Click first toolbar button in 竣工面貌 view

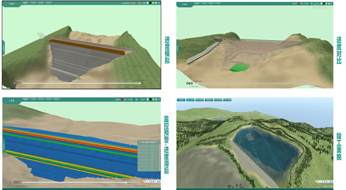(181, 100)
